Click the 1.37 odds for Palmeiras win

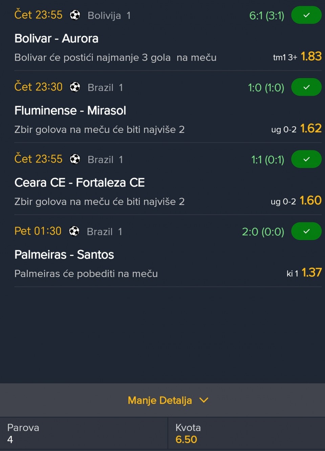[x=311, y=272]
